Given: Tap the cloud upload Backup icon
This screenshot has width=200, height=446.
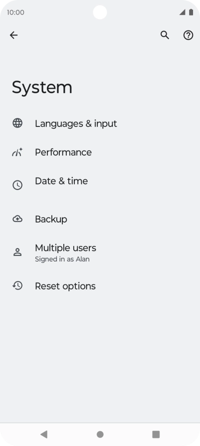Looking at the screenshot, I should click(17, 218).
